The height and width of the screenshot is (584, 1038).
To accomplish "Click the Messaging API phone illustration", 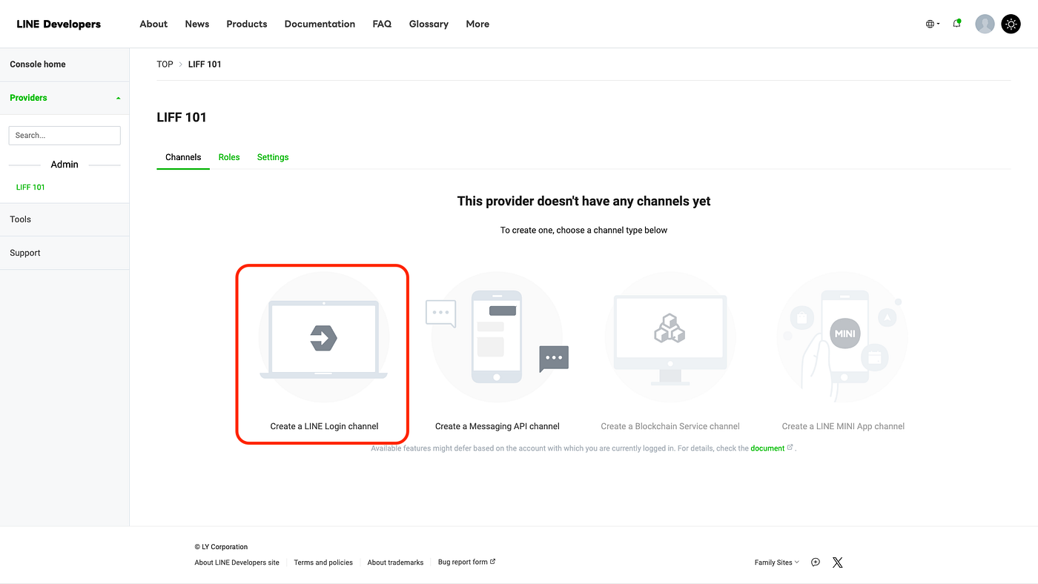I will (497, 337).
